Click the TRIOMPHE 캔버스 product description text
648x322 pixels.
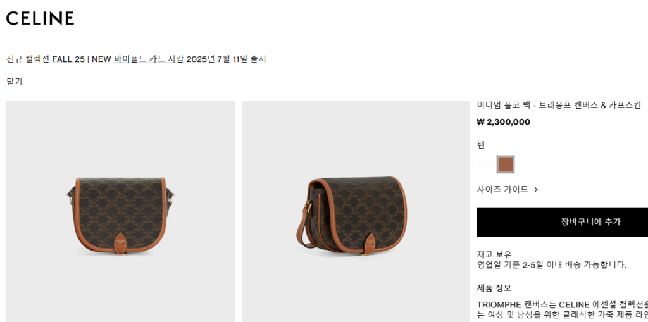(563, 309)
